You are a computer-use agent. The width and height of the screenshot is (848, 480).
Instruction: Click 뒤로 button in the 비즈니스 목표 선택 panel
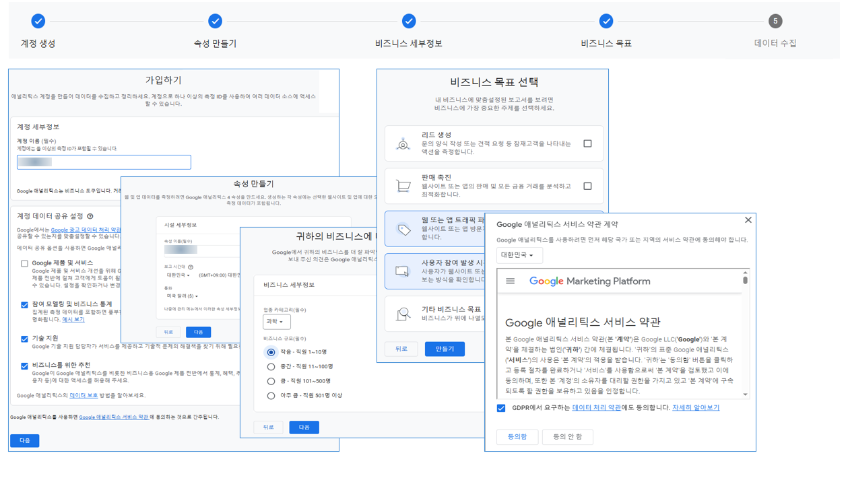[401, 349]
